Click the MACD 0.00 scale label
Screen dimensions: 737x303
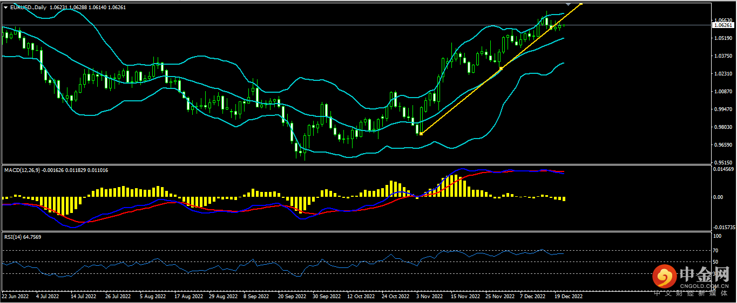[x=719, y=197]
